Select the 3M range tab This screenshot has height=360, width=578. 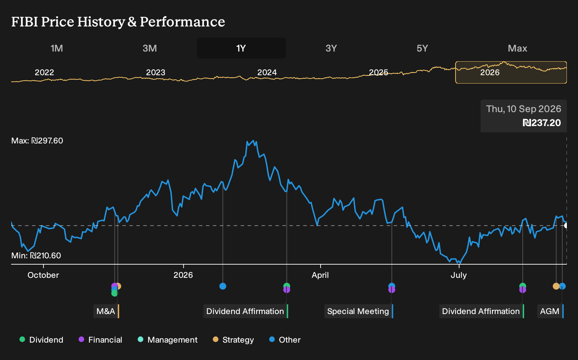coord(150,48)
